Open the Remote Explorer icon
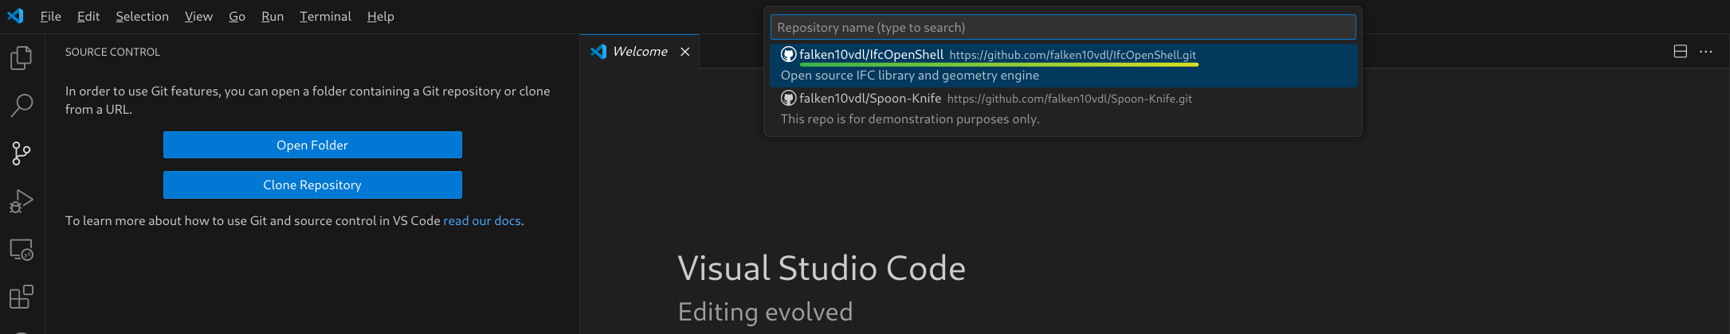The width and height of the screenshot is (1730, 334). click(22, 250)
